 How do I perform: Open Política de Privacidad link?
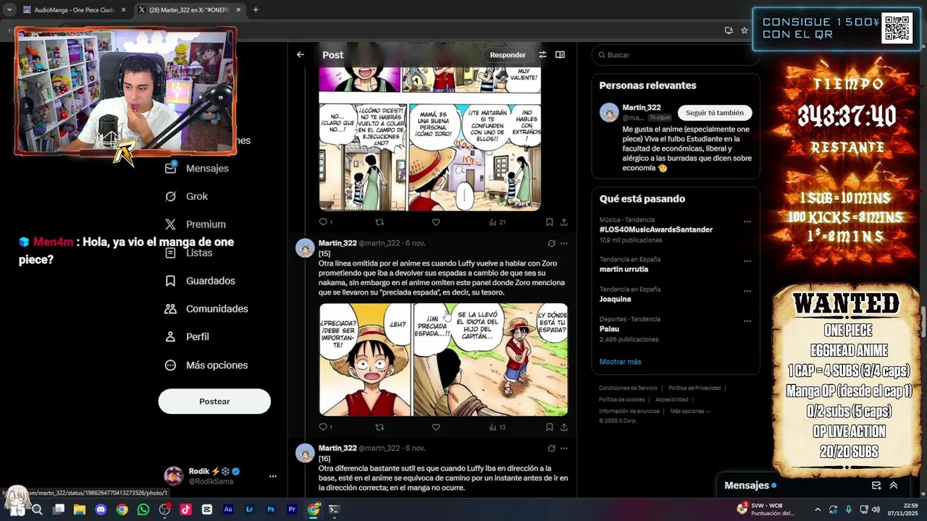[695, 389]
